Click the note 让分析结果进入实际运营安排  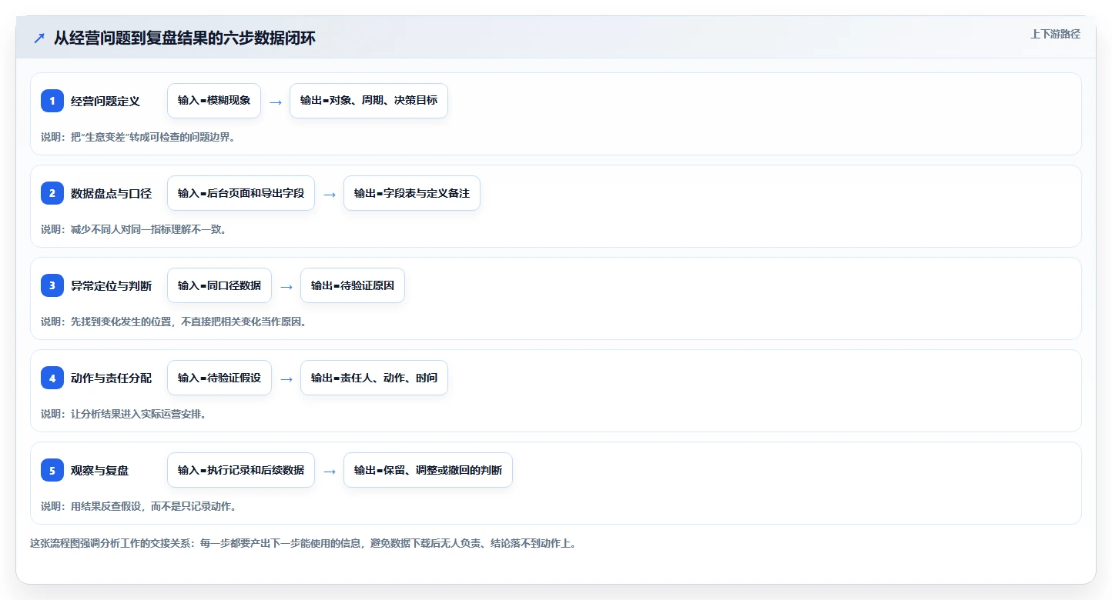coord(123,414)
